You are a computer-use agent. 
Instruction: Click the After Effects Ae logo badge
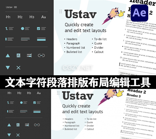tap(139, 13)
